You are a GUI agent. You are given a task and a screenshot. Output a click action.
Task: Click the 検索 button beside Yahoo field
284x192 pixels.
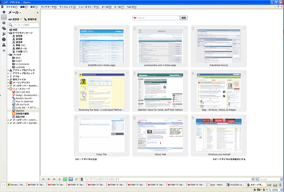coord(184,18)
